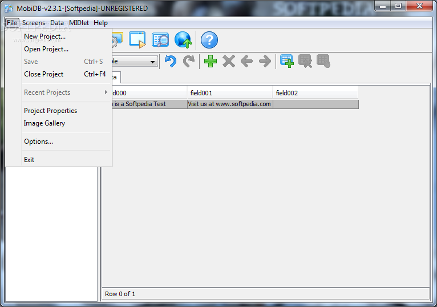The height and width of the screenshot is (307, 437).
Task: Select Save in File menu
Action: click(67, 62)
